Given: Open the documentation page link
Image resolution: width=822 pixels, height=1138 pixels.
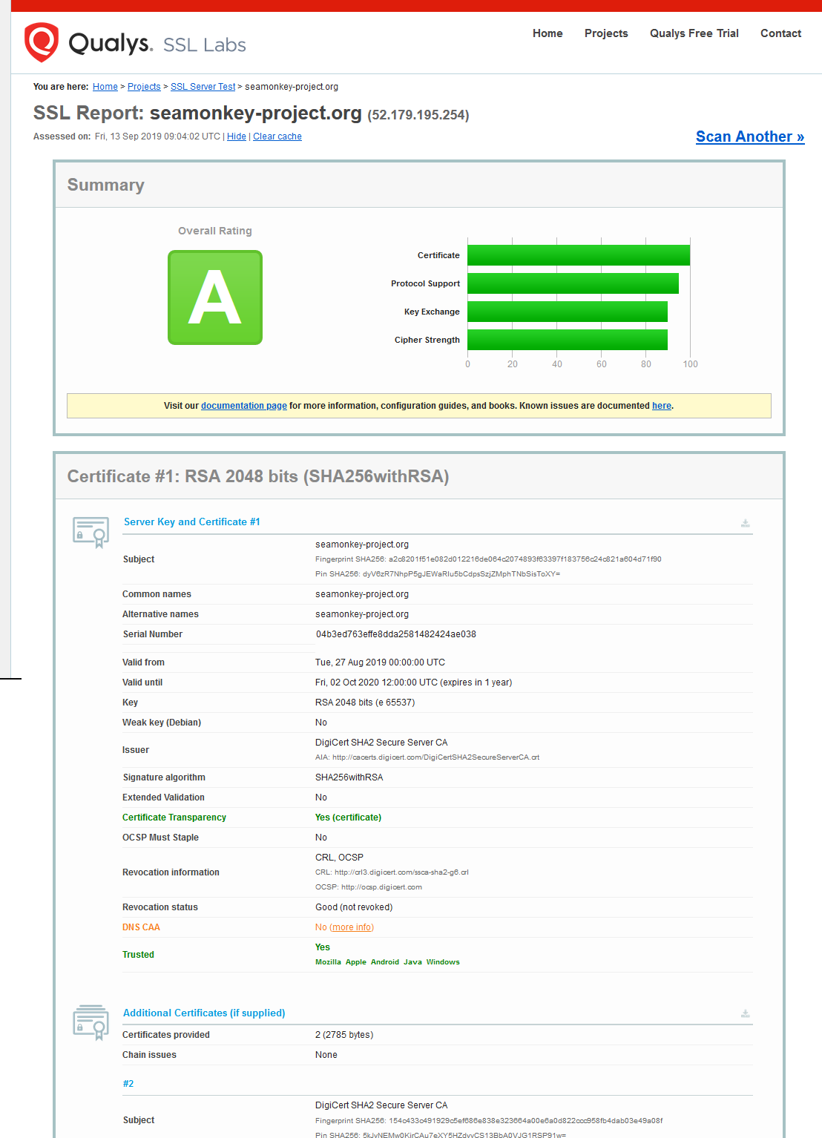Looking at the screenshot, I should pyautogui.click(x=244, y=406).
